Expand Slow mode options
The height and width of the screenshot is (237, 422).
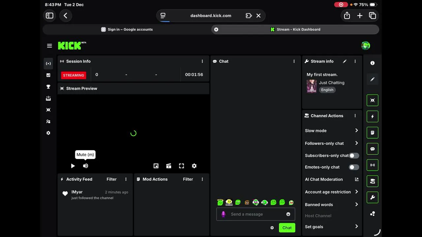(x=332, y=131)
